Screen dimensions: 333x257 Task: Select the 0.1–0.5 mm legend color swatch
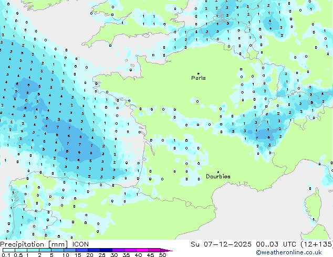[x=9, y=250]
